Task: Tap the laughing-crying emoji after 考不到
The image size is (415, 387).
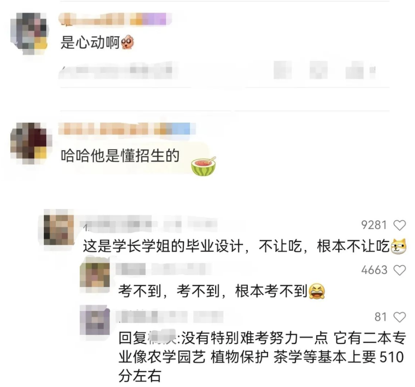Action: (x=317, y=291)
